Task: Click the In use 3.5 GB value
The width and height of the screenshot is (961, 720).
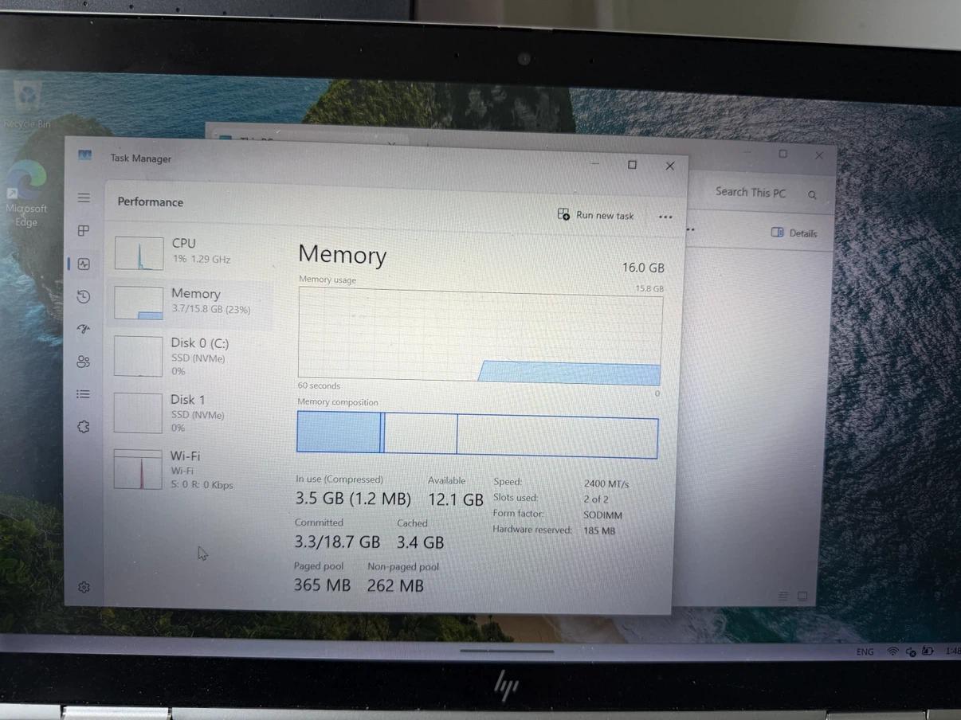Action: [353, 499]
